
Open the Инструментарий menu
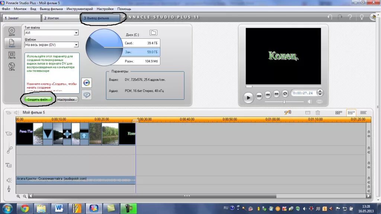pos(80,9)
